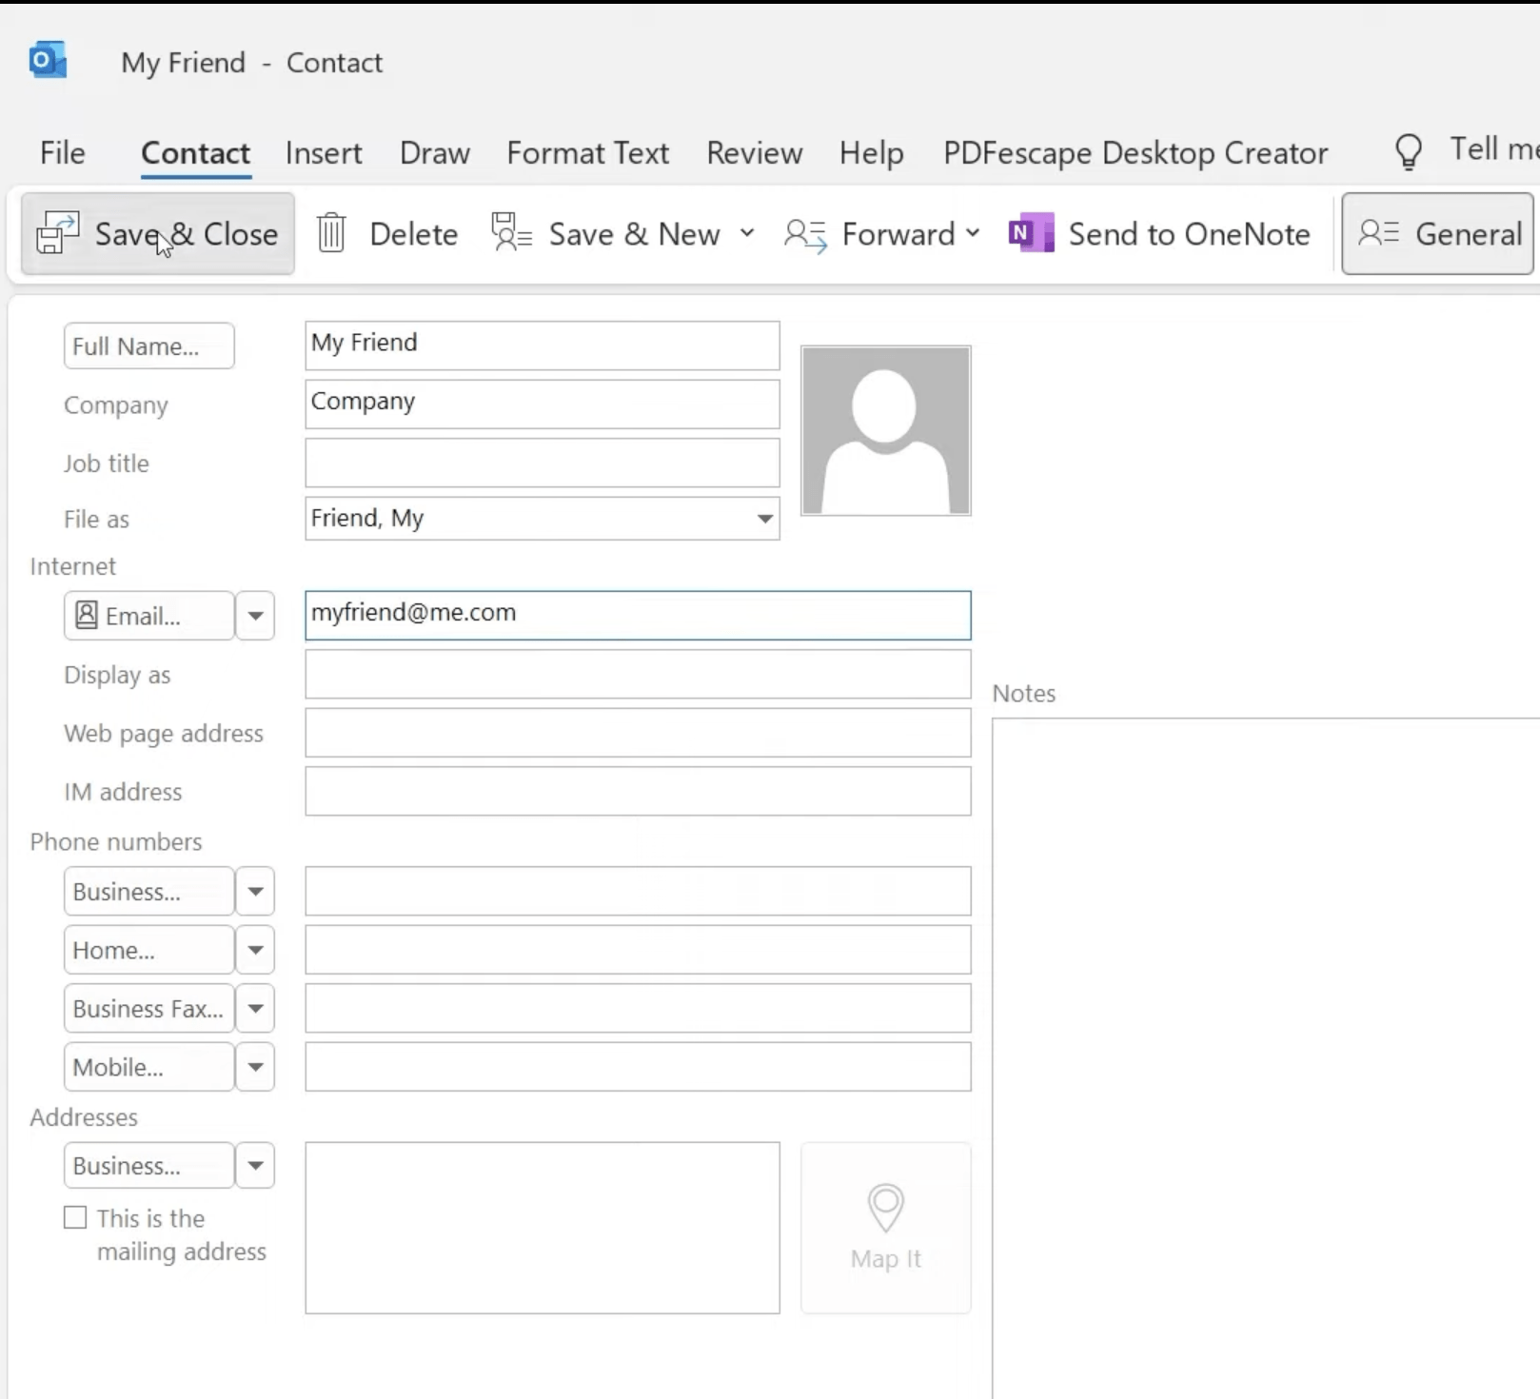Image resolution: width=1540 pixels, height=1399 pixels.
Task: Click the Mobile phone number field
Action: 638,1067
